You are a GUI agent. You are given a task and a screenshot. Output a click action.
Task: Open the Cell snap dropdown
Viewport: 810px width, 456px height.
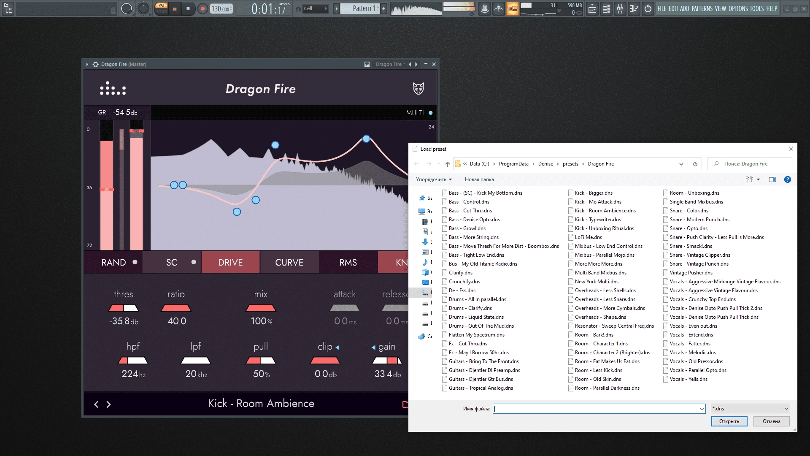click(315, 8)
